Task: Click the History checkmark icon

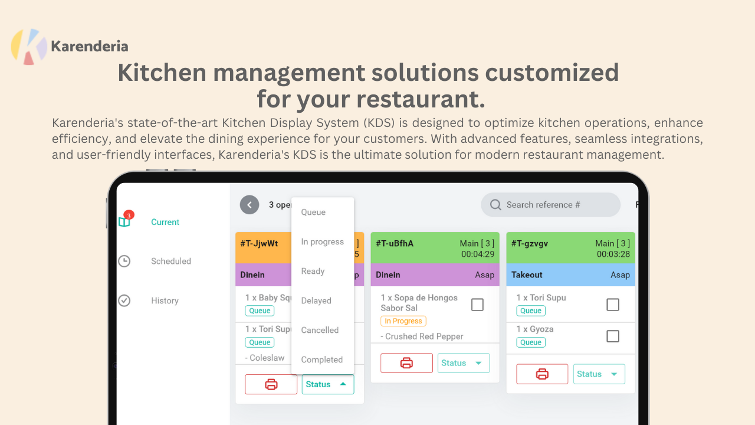Action: click(124, 300)
